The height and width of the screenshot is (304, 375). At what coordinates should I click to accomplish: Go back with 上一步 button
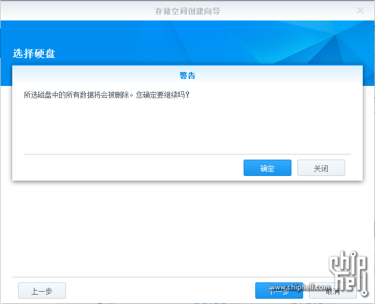click(x=42, y=291)
